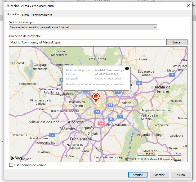Click the Getafe map label
Screen dimensions: 196x182
click(x=93, y=134)
